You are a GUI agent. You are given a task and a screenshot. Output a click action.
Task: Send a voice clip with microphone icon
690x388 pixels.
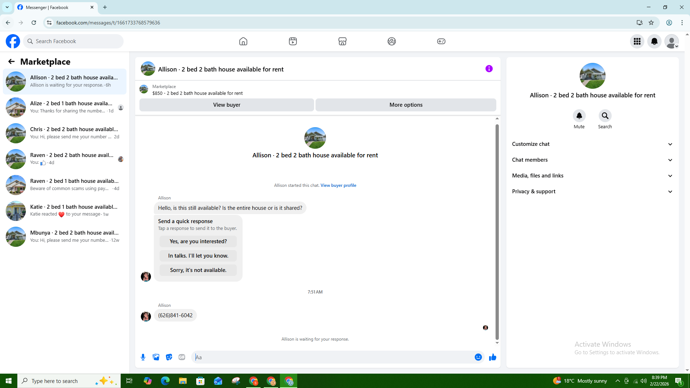point(143,357)
